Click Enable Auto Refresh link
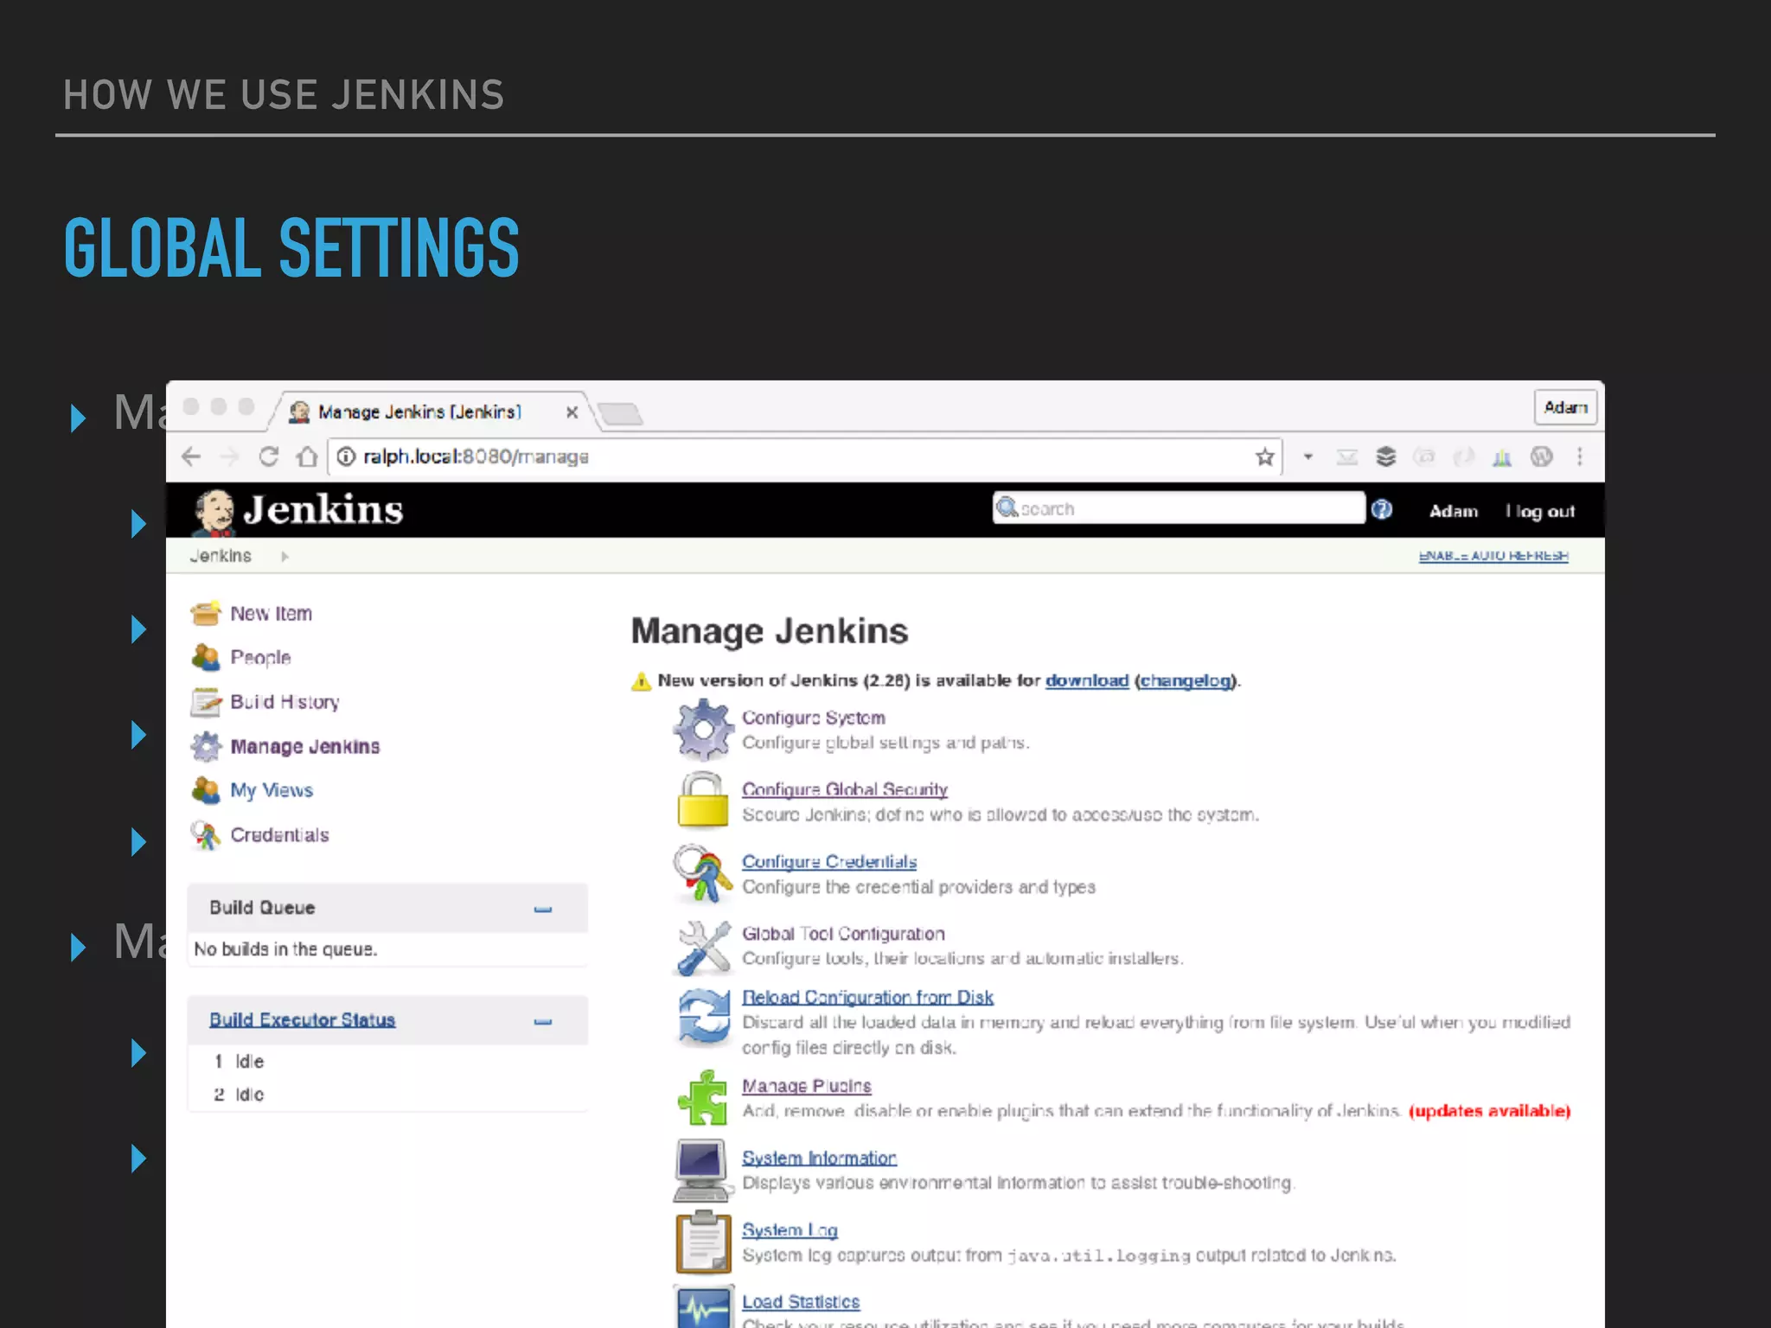The height and width of the screenshot is (1328, 1771). (1493, 556)
